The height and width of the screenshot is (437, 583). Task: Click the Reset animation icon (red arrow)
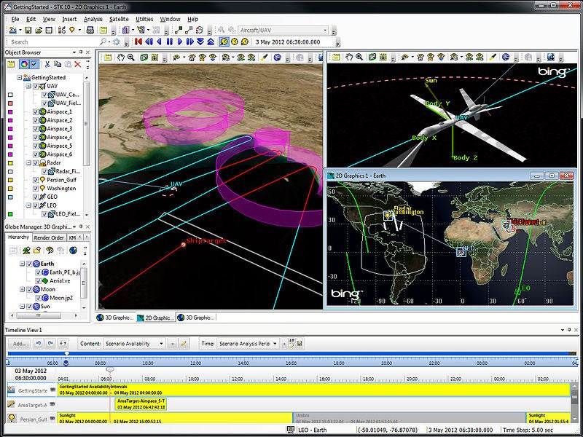(x=138, y=40)
